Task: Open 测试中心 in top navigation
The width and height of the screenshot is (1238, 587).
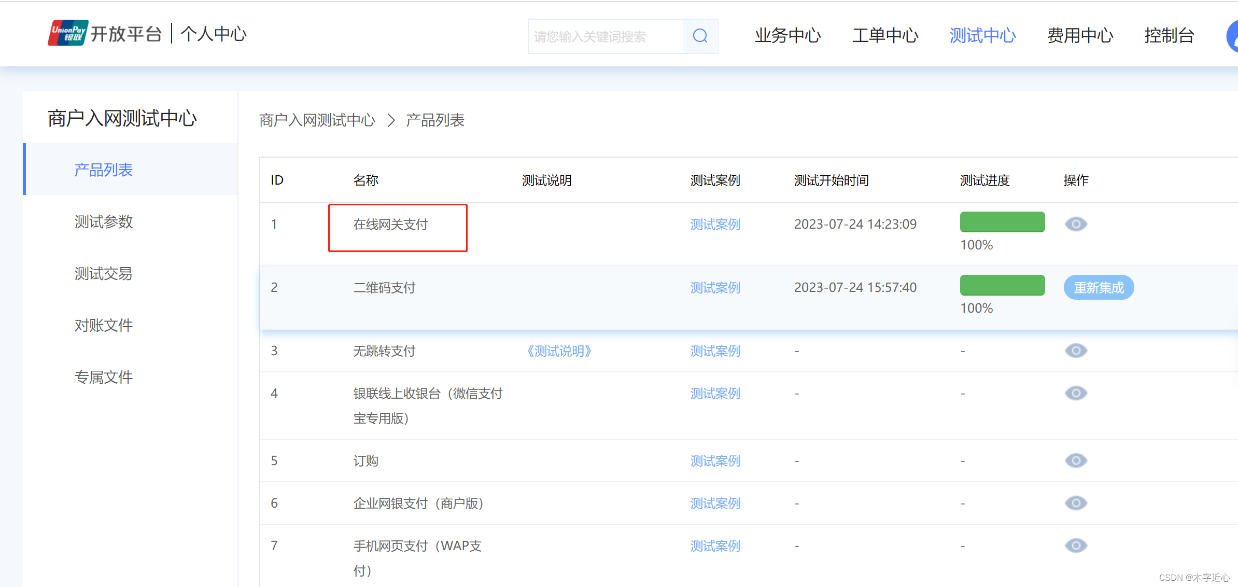Action: click(x=982, y=35)
